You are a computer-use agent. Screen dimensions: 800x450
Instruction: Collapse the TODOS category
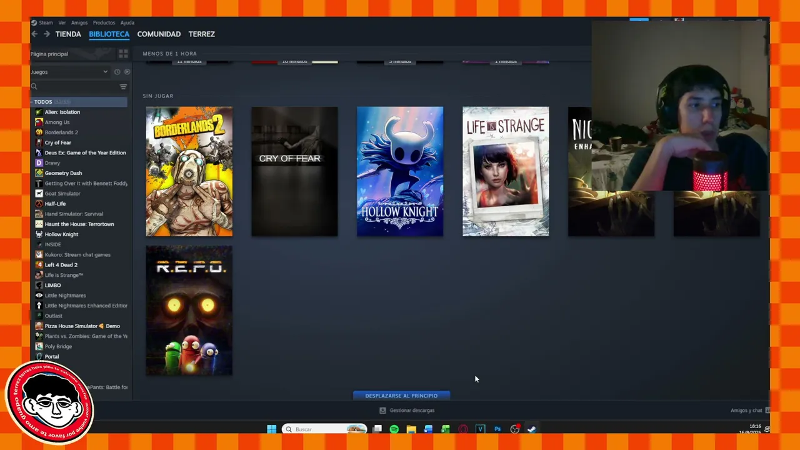[x=32, y=102]
